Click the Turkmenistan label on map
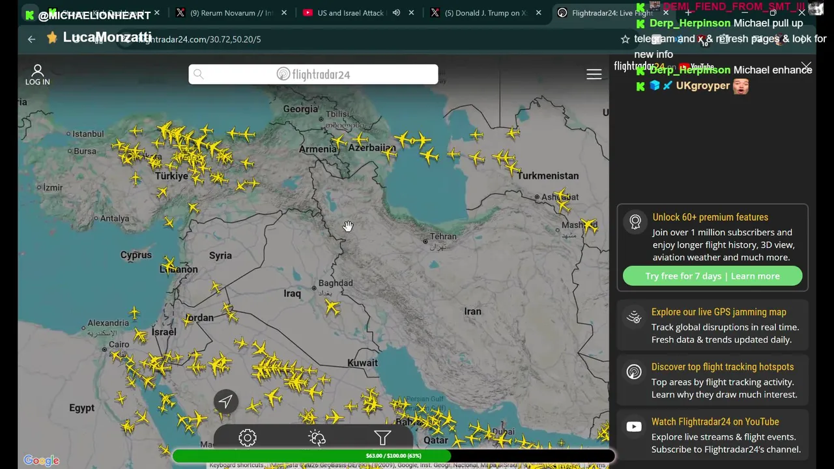 point(548,175)
